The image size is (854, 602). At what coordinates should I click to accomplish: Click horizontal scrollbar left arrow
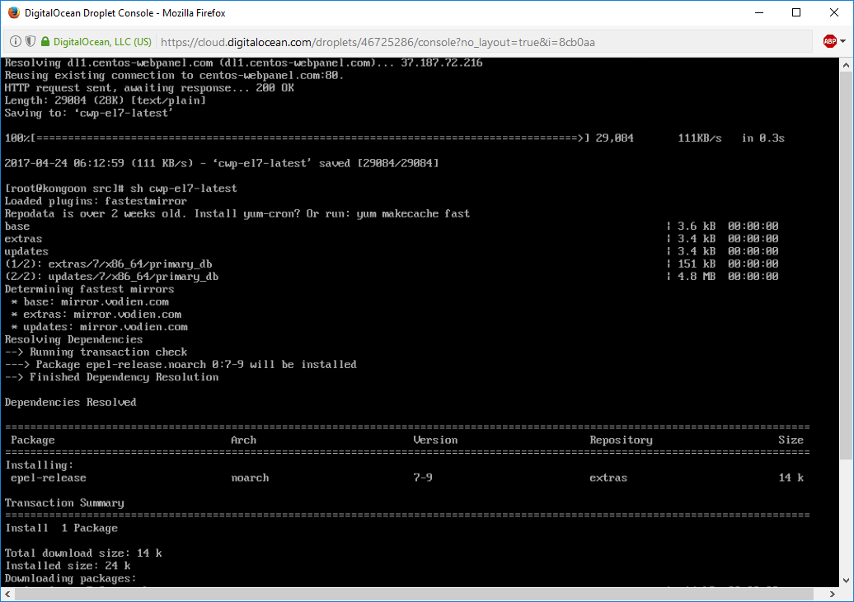[x=7, y=594]
